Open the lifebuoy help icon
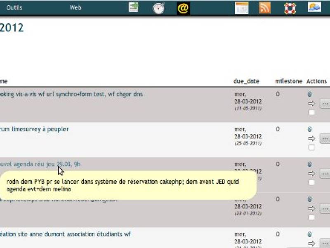 290,8
